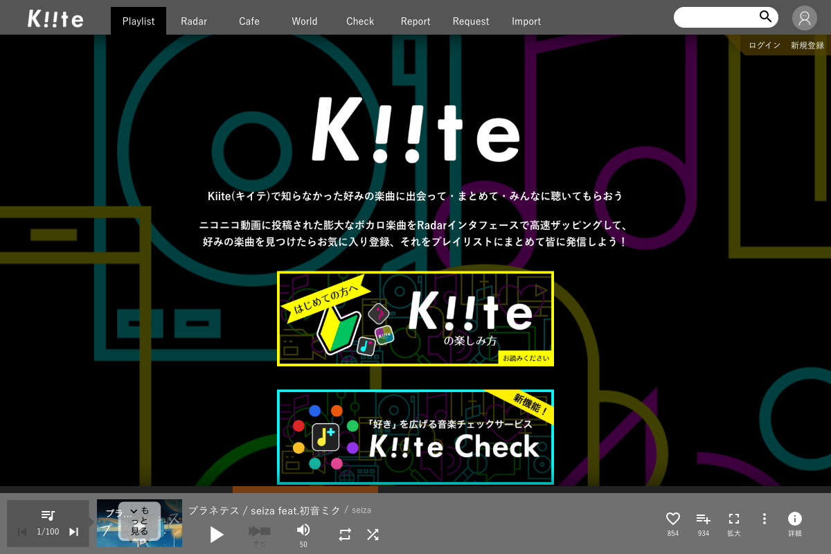Viewport: 831px width, 554px height.
Task: Toggle shuffle playback
Action: (x=373, y=534)
